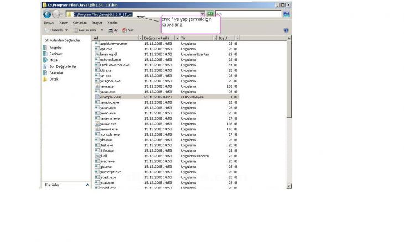Click the Back navigation arrow button
Image resolution: width=404 pixels, height=242 pixels.
(47, 14)
